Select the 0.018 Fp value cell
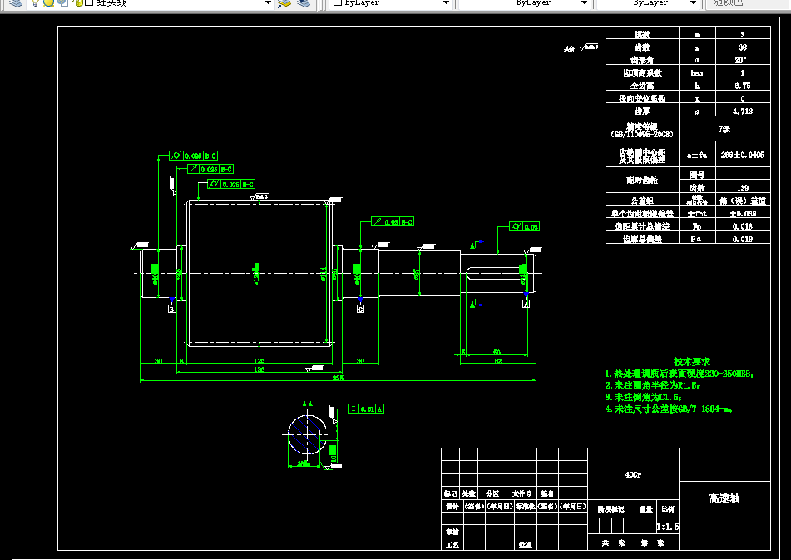 743,226
